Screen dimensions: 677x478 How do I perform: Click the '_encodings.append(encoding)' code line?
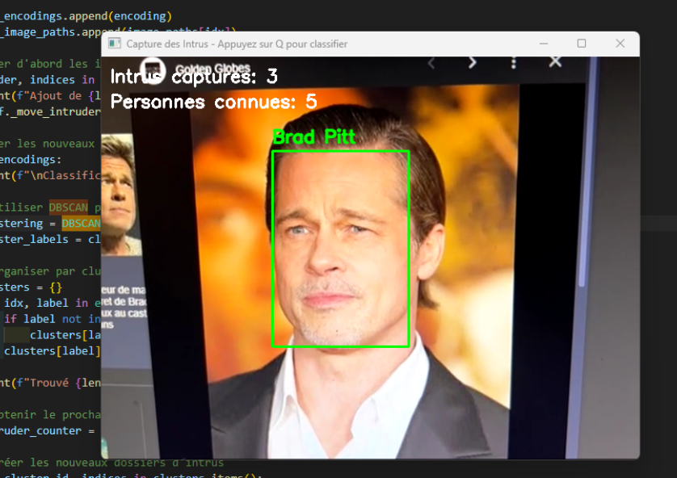pos(86,15)
